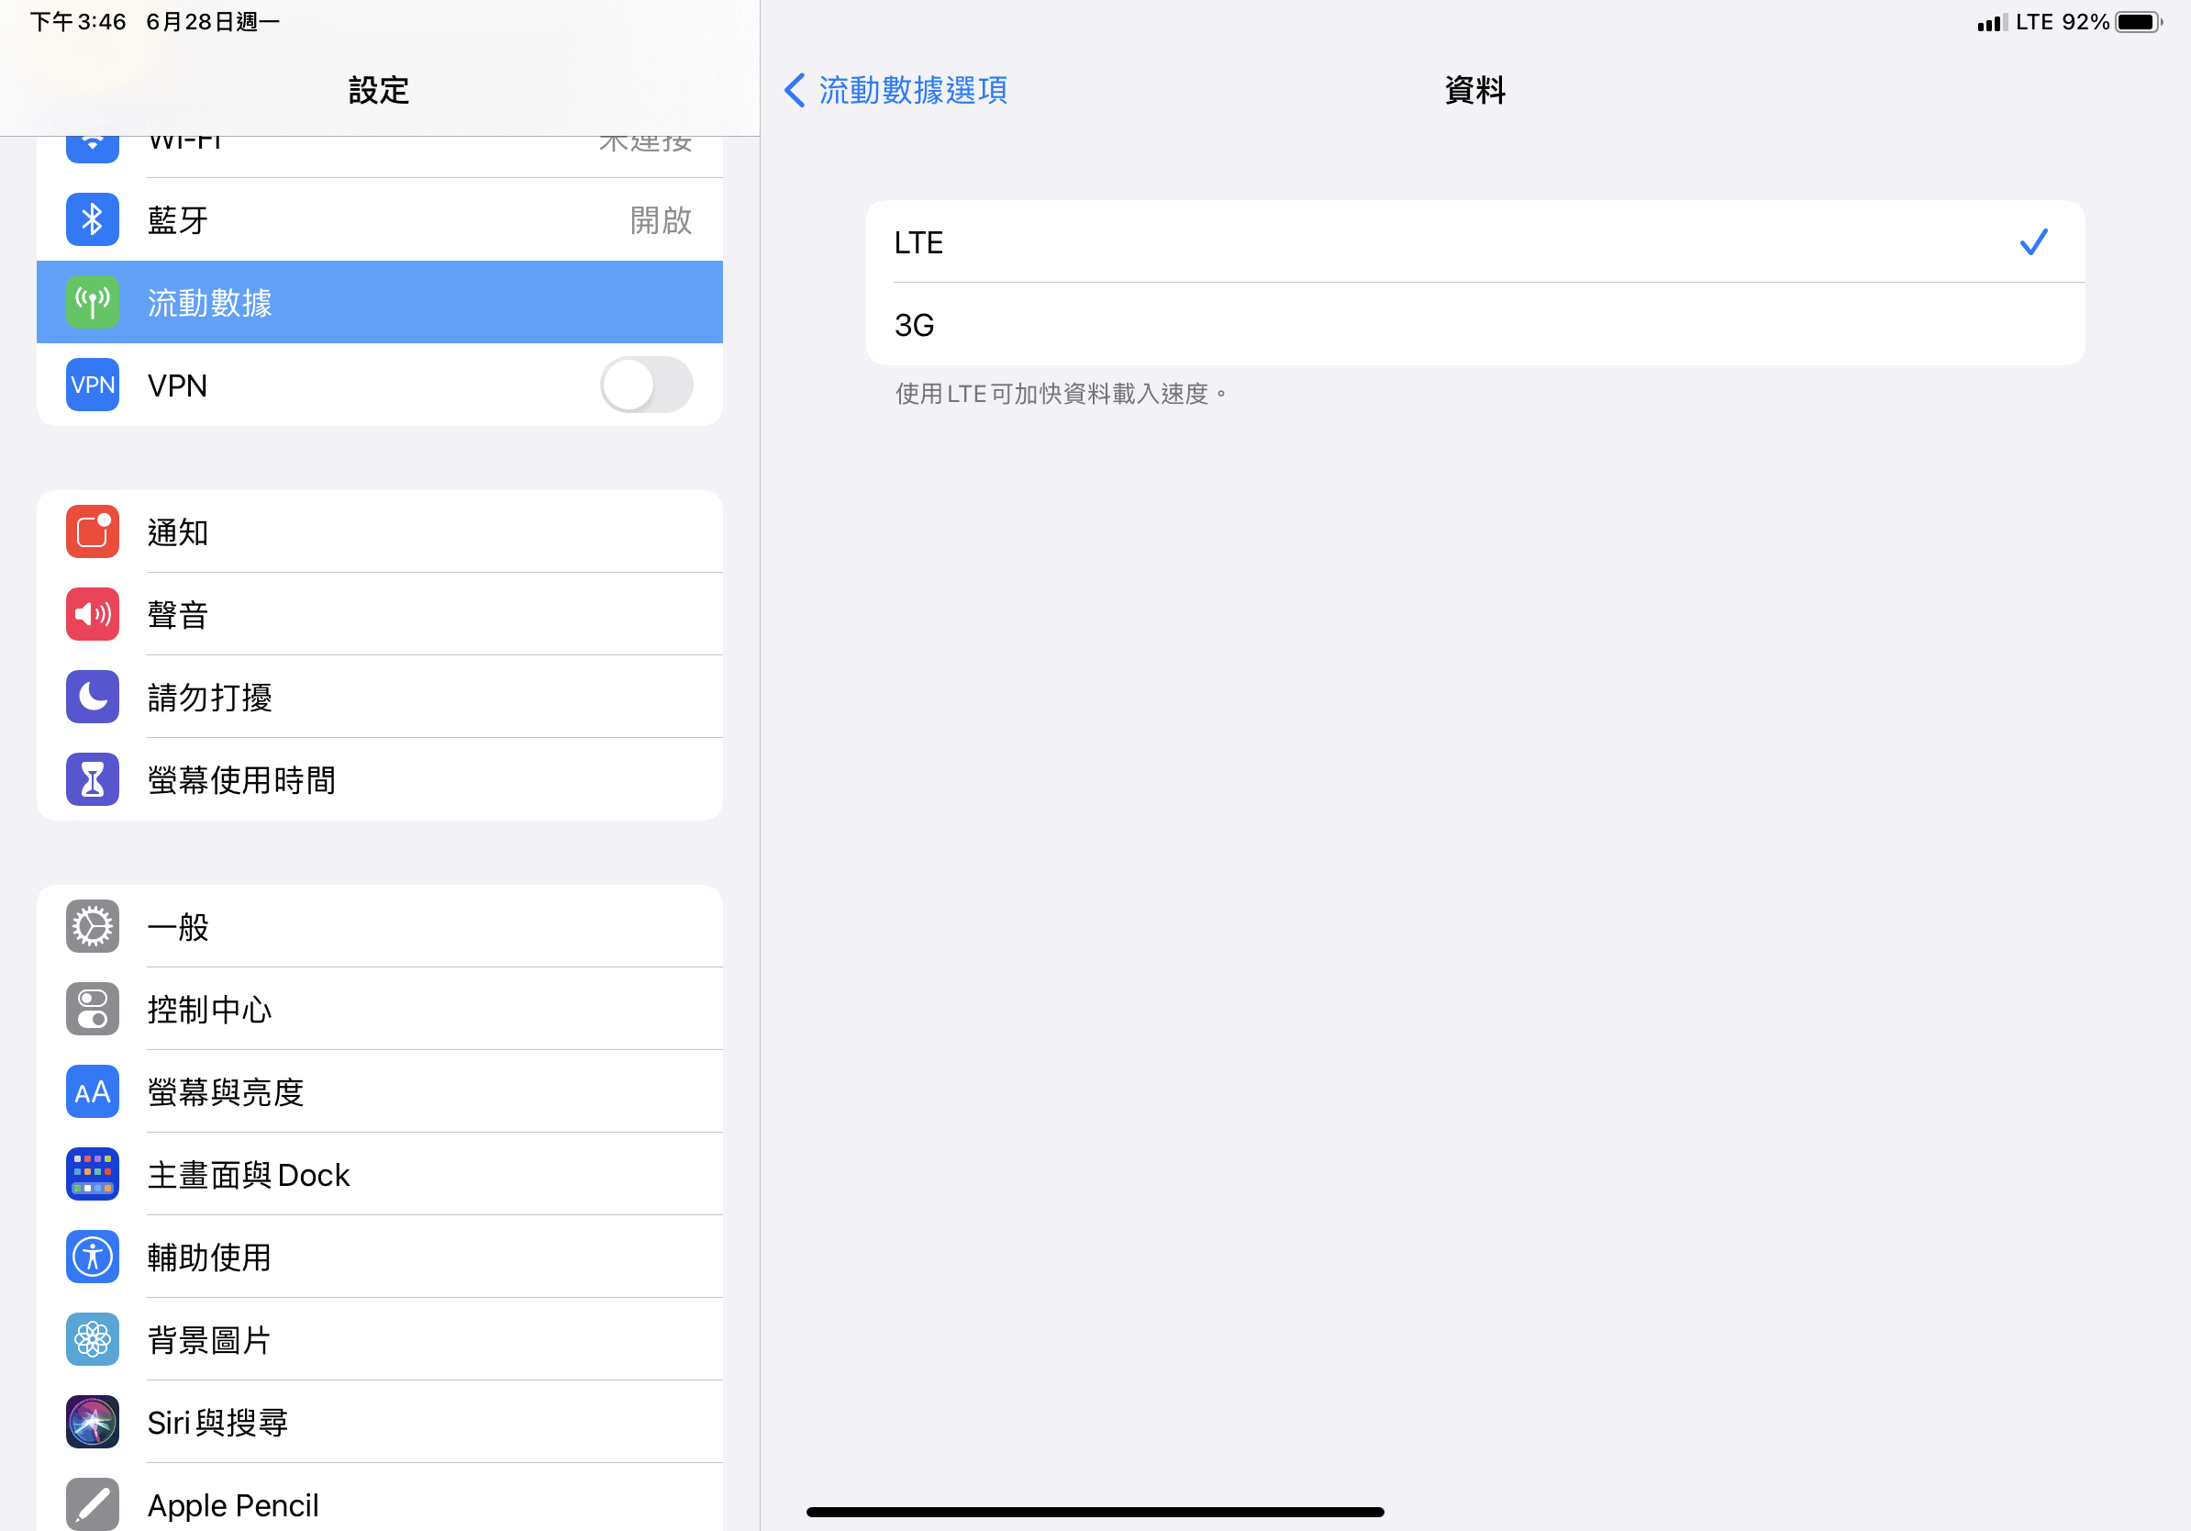Open 控制中心 settings row
The image size is (2191, 1531).
tap(380, 1009)
